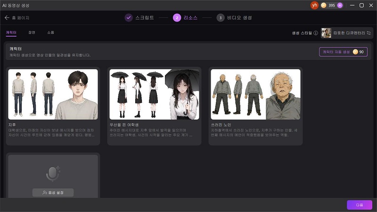
Task: Click the 지후 character description text
Action: click(x=51, y=132)
